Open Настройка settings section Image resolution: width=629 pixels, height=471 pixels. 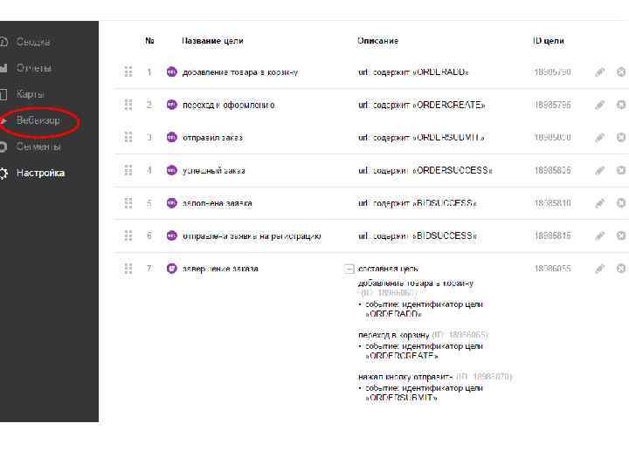tap(40, 173)
